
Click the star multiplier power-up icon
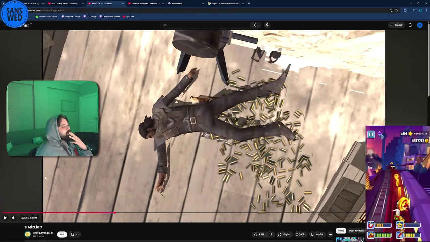coord(400,226)
